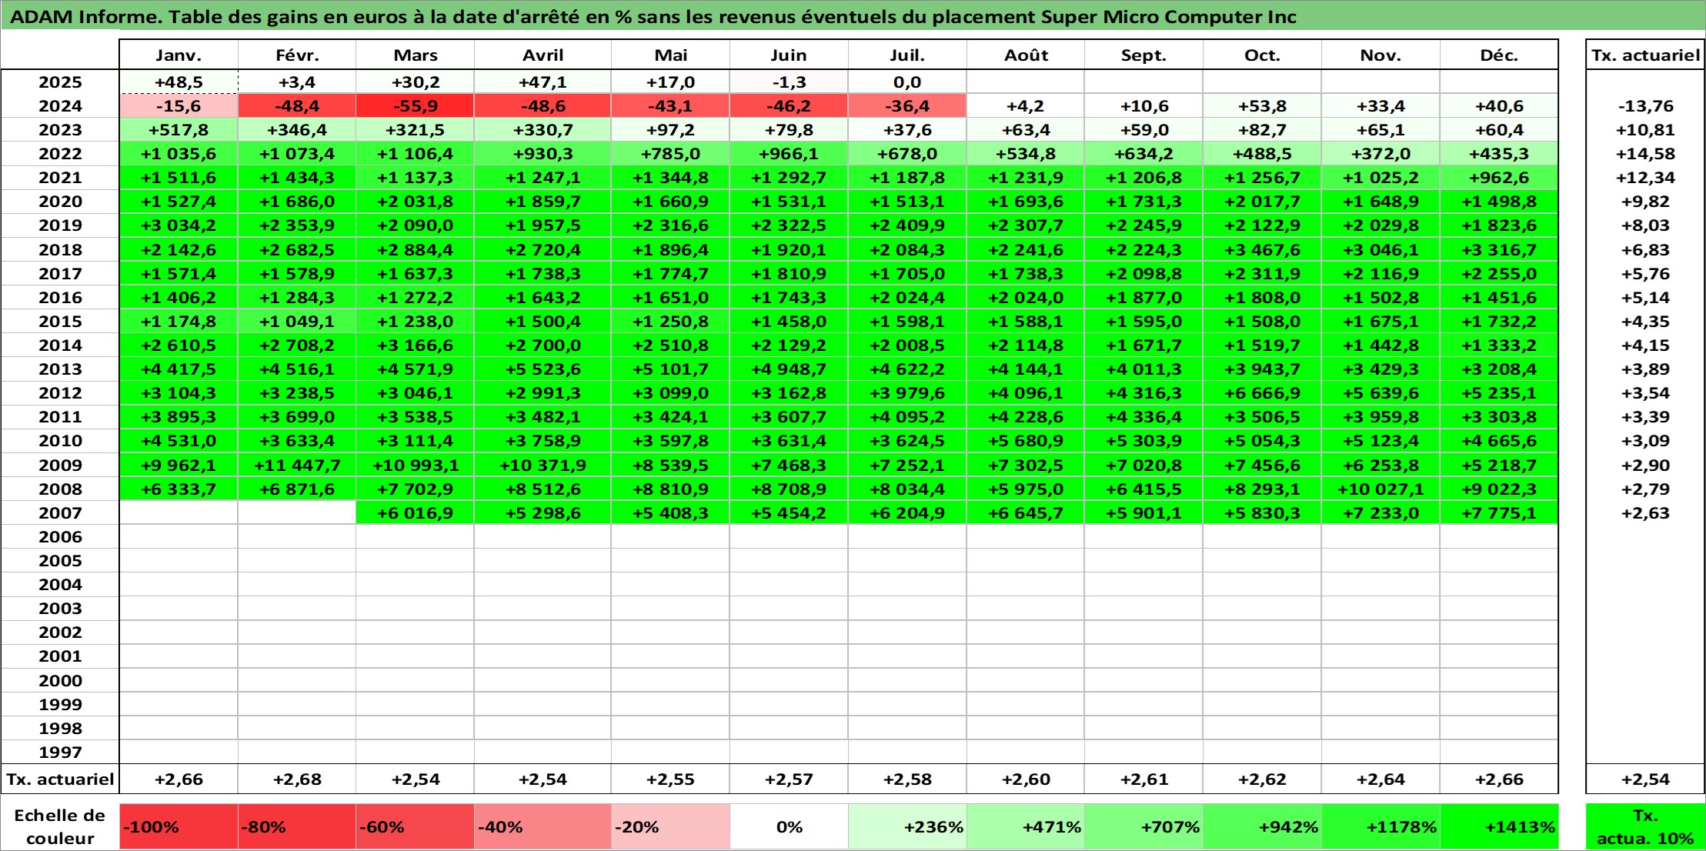Click the Tx. actuariel bottom row label
This screenshot has width=1706, height=851.
(x=60, y=779)
